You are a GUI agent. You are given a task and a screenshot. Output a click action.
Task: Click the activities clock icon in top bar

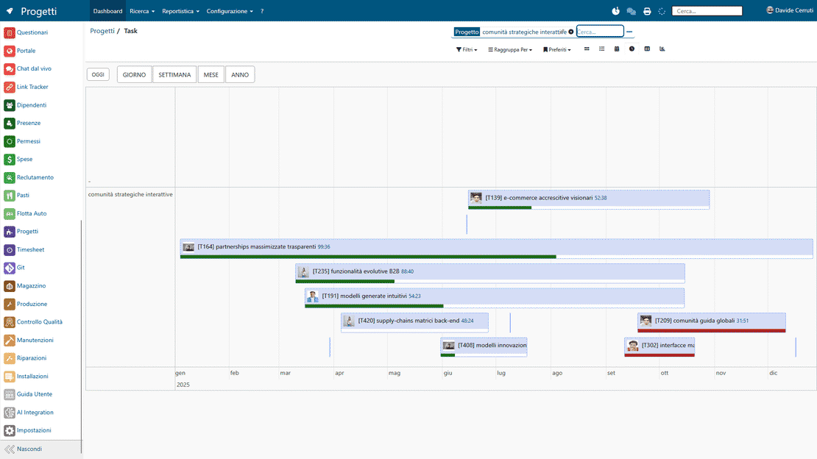pos(616,11)
